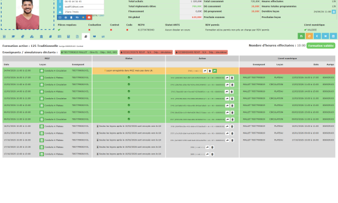Click the blue euro payment button
The width and height of the screenshot is (338, 203).
click(317, 36)
